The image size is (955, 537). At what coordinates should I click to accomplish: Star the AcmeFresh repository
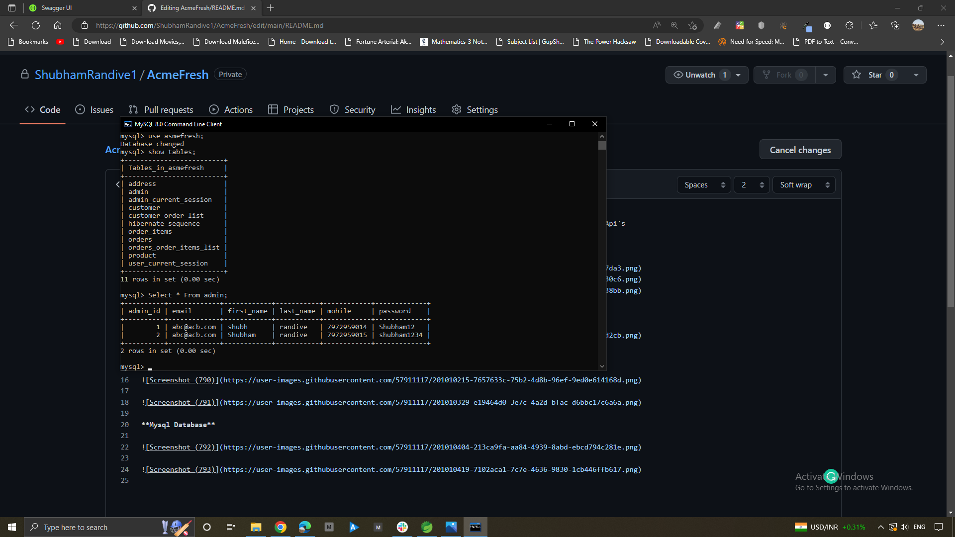[x=874, y=75]
